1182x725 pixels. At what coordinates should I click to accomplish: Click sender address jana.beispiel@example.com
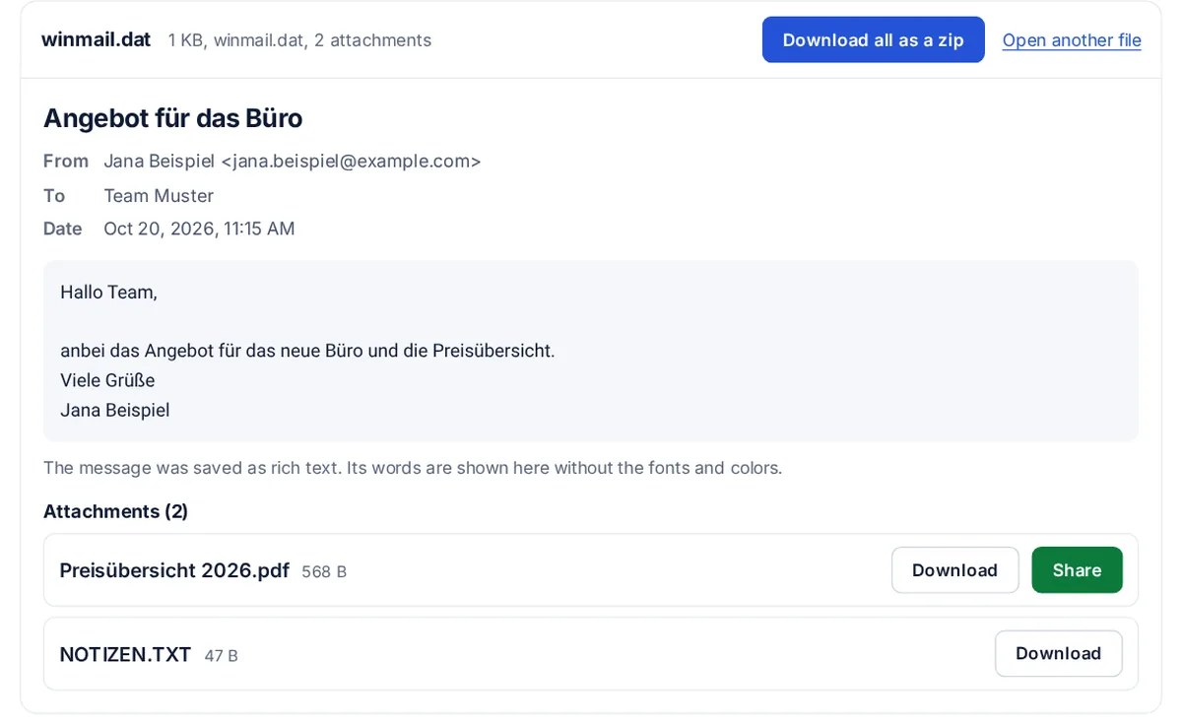[x=351, y=161]
